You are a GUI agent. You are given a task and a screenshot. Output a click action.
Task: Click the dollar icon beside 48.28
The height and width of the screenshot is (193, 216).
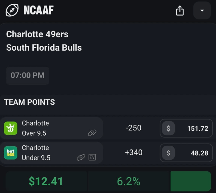click(x=168, y=153)
